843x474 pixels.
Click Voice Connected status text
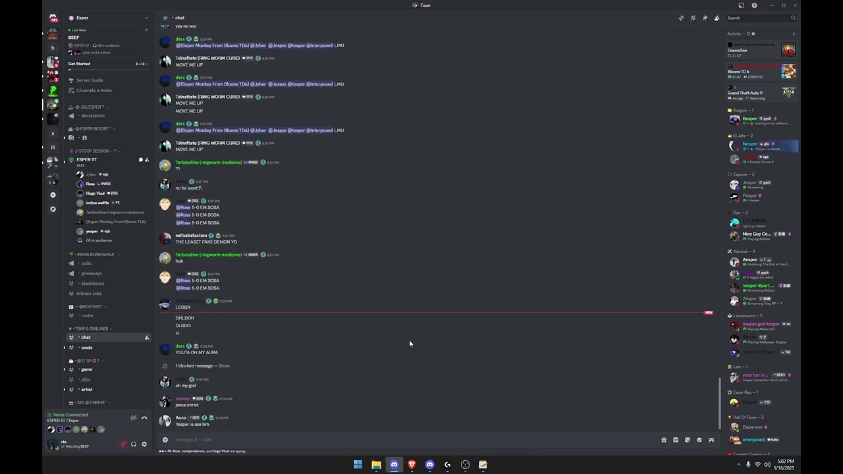[70, 415]
